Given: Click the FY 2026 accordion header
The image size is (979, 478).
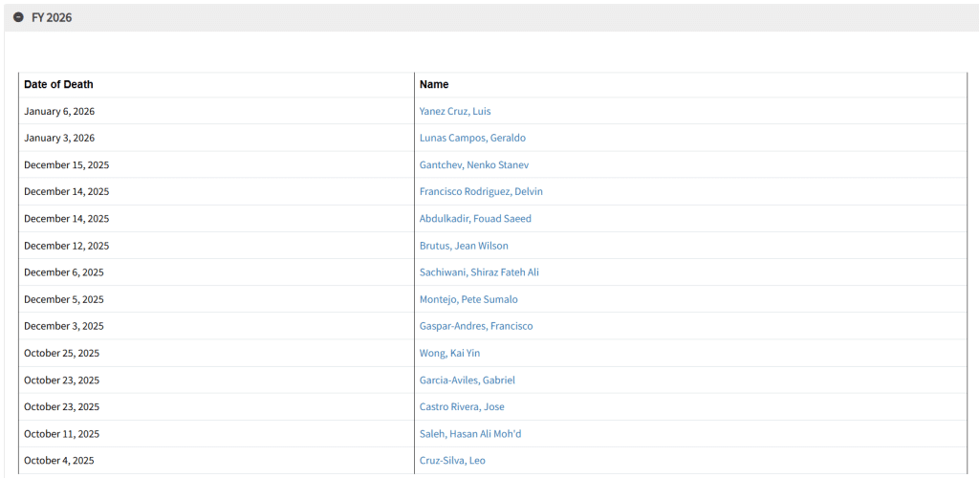Looking at the screenshot, I should pyautogui.click(x=52, y=17).
